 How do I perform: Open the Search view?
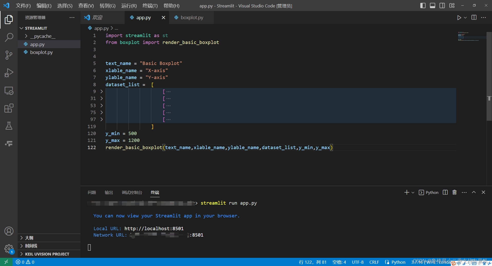coord(9,37)
